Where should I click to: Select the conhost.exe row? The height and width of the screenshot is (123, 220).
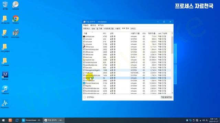tap(127, 37)
